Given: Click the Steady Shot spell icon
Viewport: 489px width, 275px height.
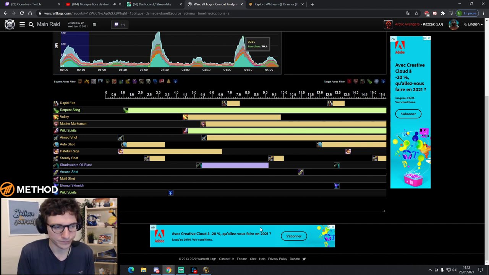Looking at the screenshot, I should [56, 158].
